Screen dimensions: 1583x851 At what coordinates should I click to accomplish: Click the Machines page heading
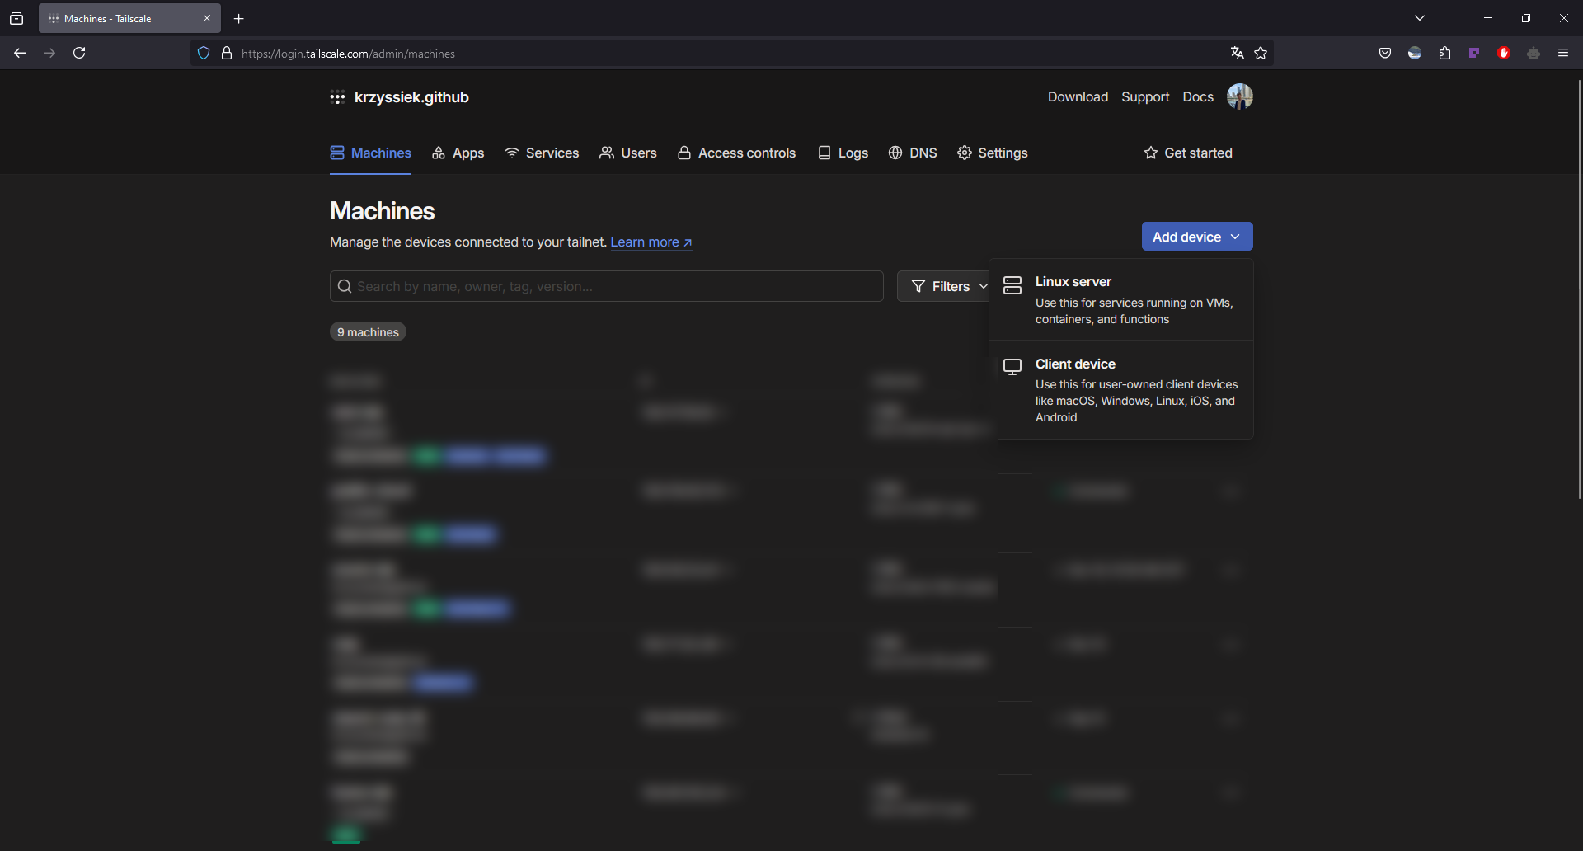tap(382, 210)
